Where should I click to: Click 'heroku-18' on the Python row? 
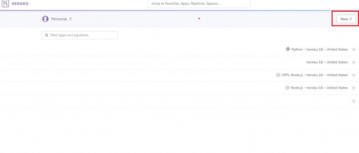click(314, 49)
